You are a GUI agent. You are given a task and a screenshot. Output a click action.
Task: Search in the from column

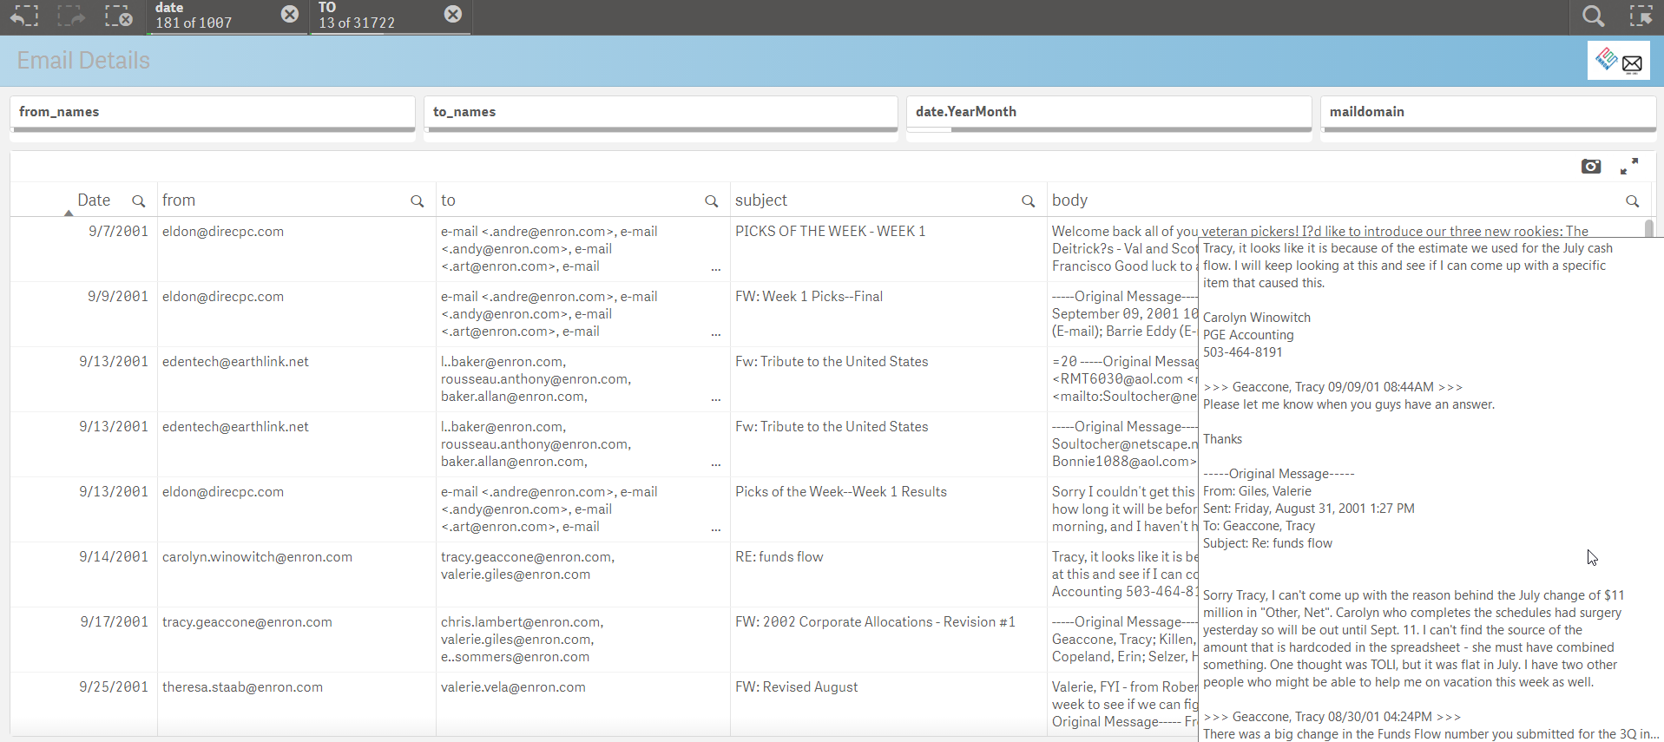417,201
